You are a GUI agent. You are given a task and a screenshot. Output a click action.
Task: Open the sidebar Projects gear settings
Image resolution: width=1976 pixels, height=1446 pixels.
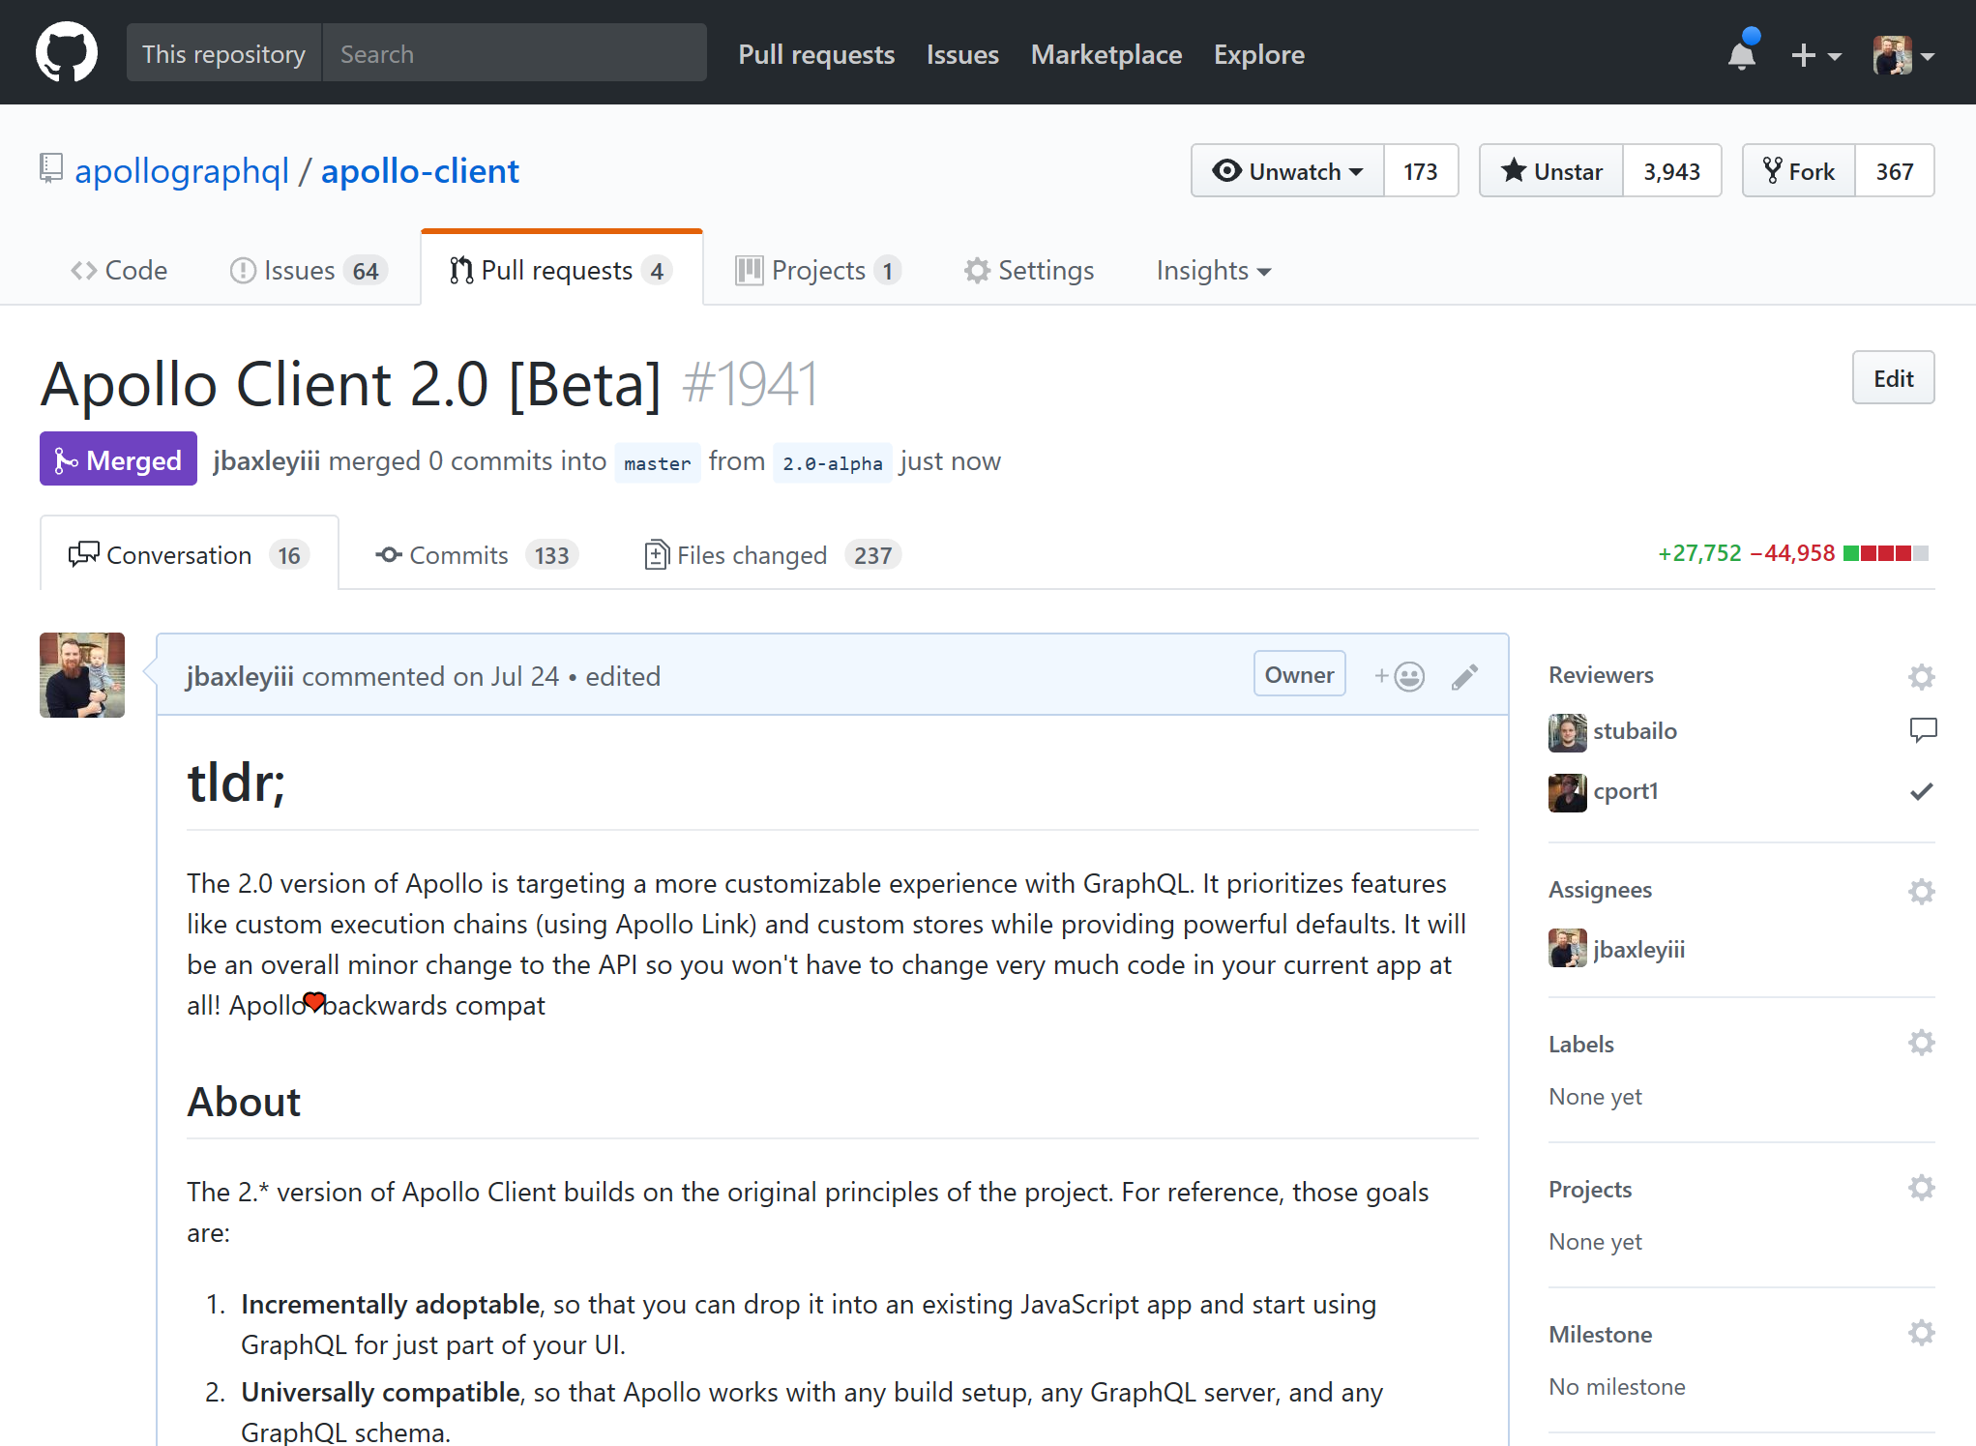coord(1921,1188)
